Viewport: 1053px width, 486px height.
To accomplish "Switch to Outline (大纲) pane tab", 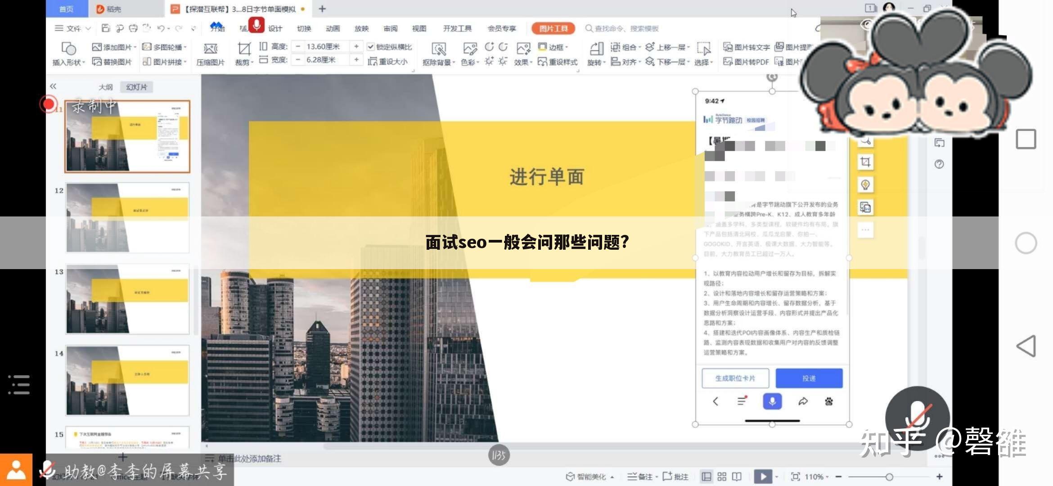I will click(x=106, y=87).
